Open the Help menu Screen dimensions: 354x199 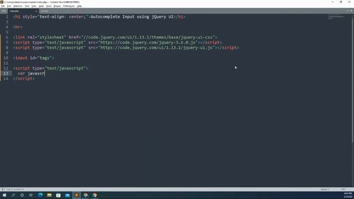coord(79,6)
